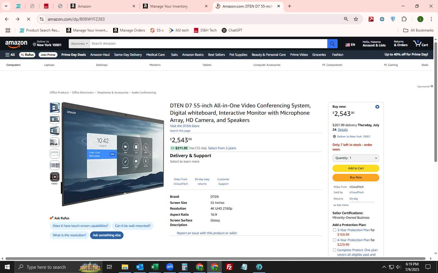Click the Windows Start button
Image resolution: width=438 pixels, height=273 pixels.
point(7,267)
